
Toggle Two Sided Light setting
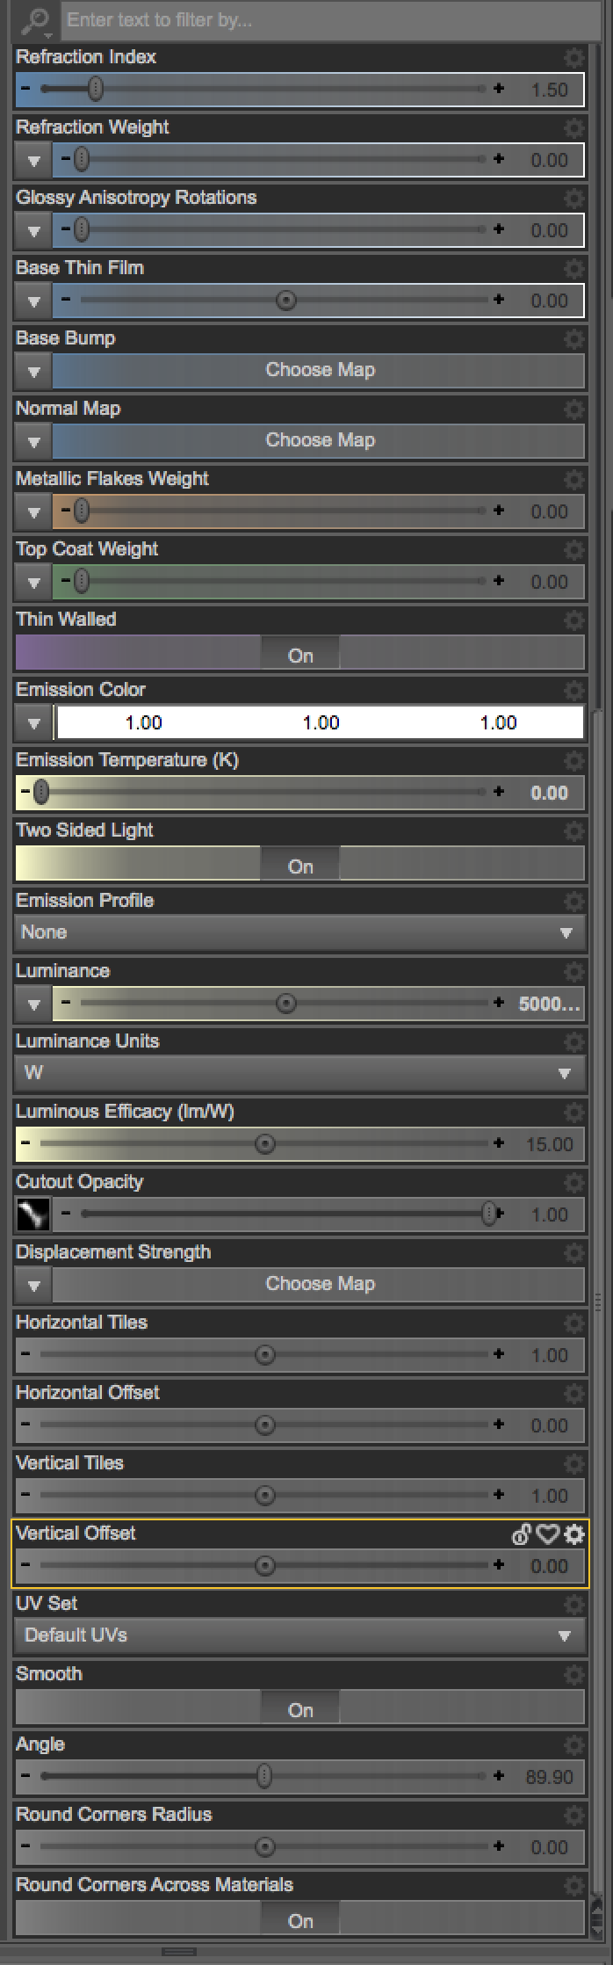(300, 866)
